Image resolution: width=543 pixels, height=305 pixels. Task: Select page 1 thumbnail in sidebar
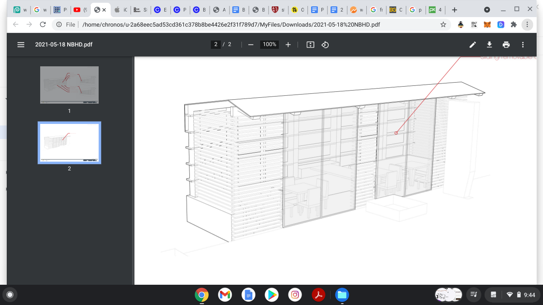coord(69,85)
